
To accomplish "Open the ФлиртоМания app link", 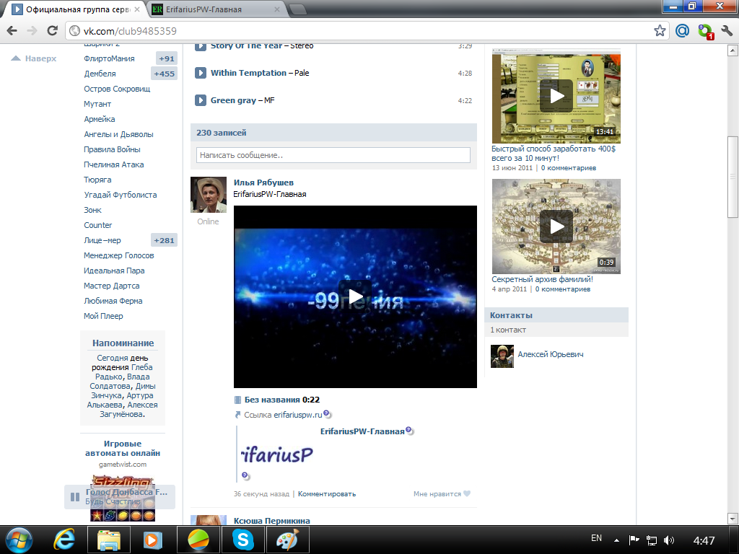I will pos(110,58).
